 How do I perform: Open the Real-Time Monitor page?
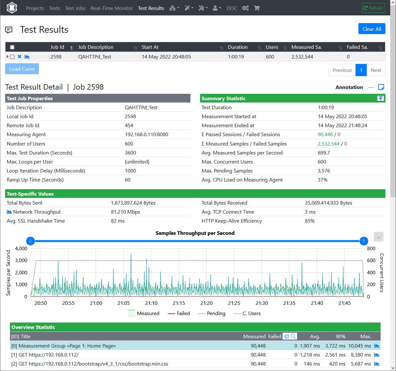tap(112, 8)
